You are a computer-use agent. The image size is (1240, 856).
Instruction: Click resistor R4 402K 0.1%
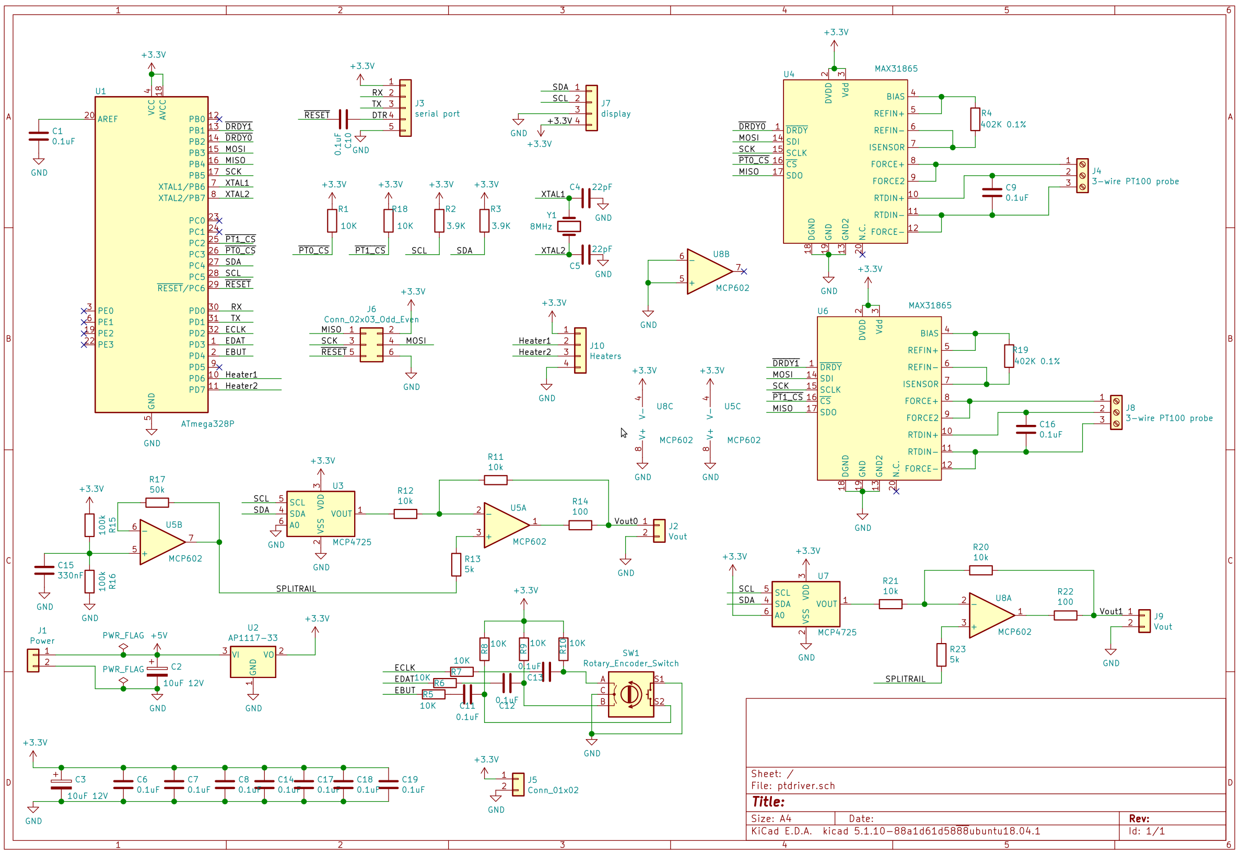tap(975, 119)
